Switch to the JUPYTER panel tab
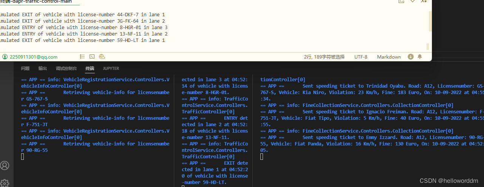The width and height of the screenshot is (484, 187). pyautogui.click(x=111, y=68)
